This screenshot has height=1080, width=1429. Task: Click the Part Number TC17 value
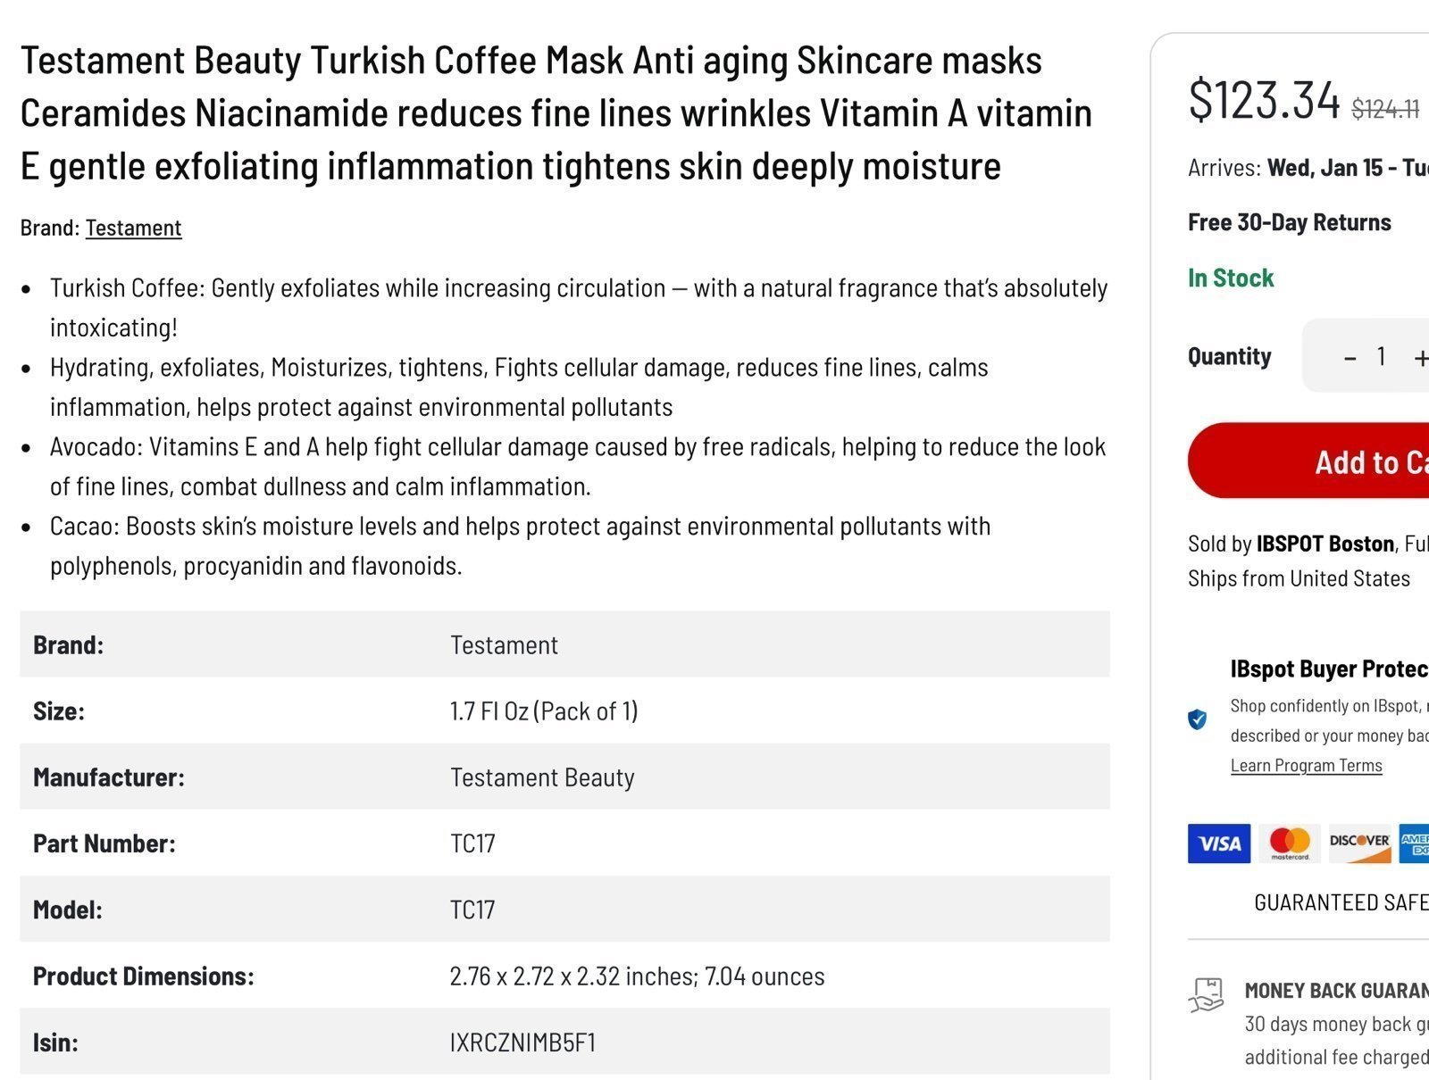tap(472, 843)
